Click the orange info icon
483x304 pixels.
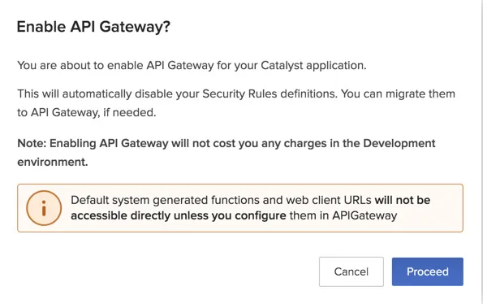44,208
